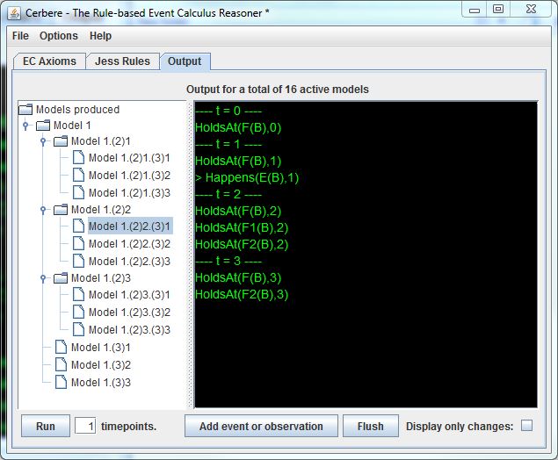Click the split pane divider handle
558x460 pixels.
click(x=191, y=255)
